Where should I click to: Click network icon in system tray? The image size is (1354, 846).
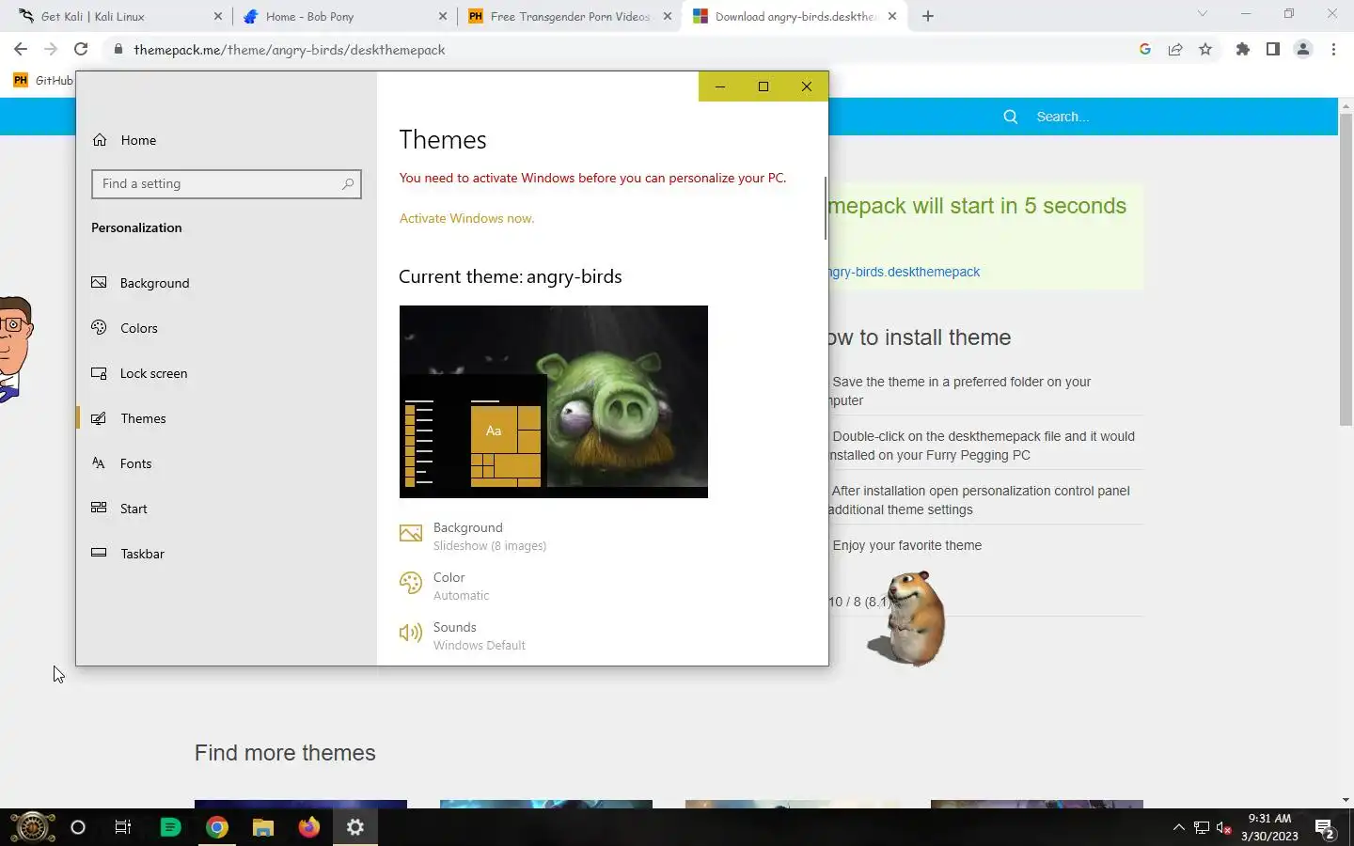pos(1202,827)
